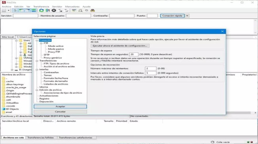
Task: Click the Tiempo de espera seconds field
Action: tap(134, 54)
